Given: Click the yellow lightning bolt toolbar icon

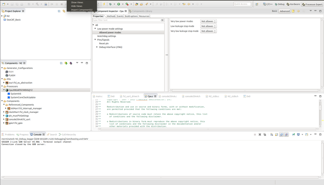Looking at the screenshot, I should pyautogui.click(x=104, y=4).
